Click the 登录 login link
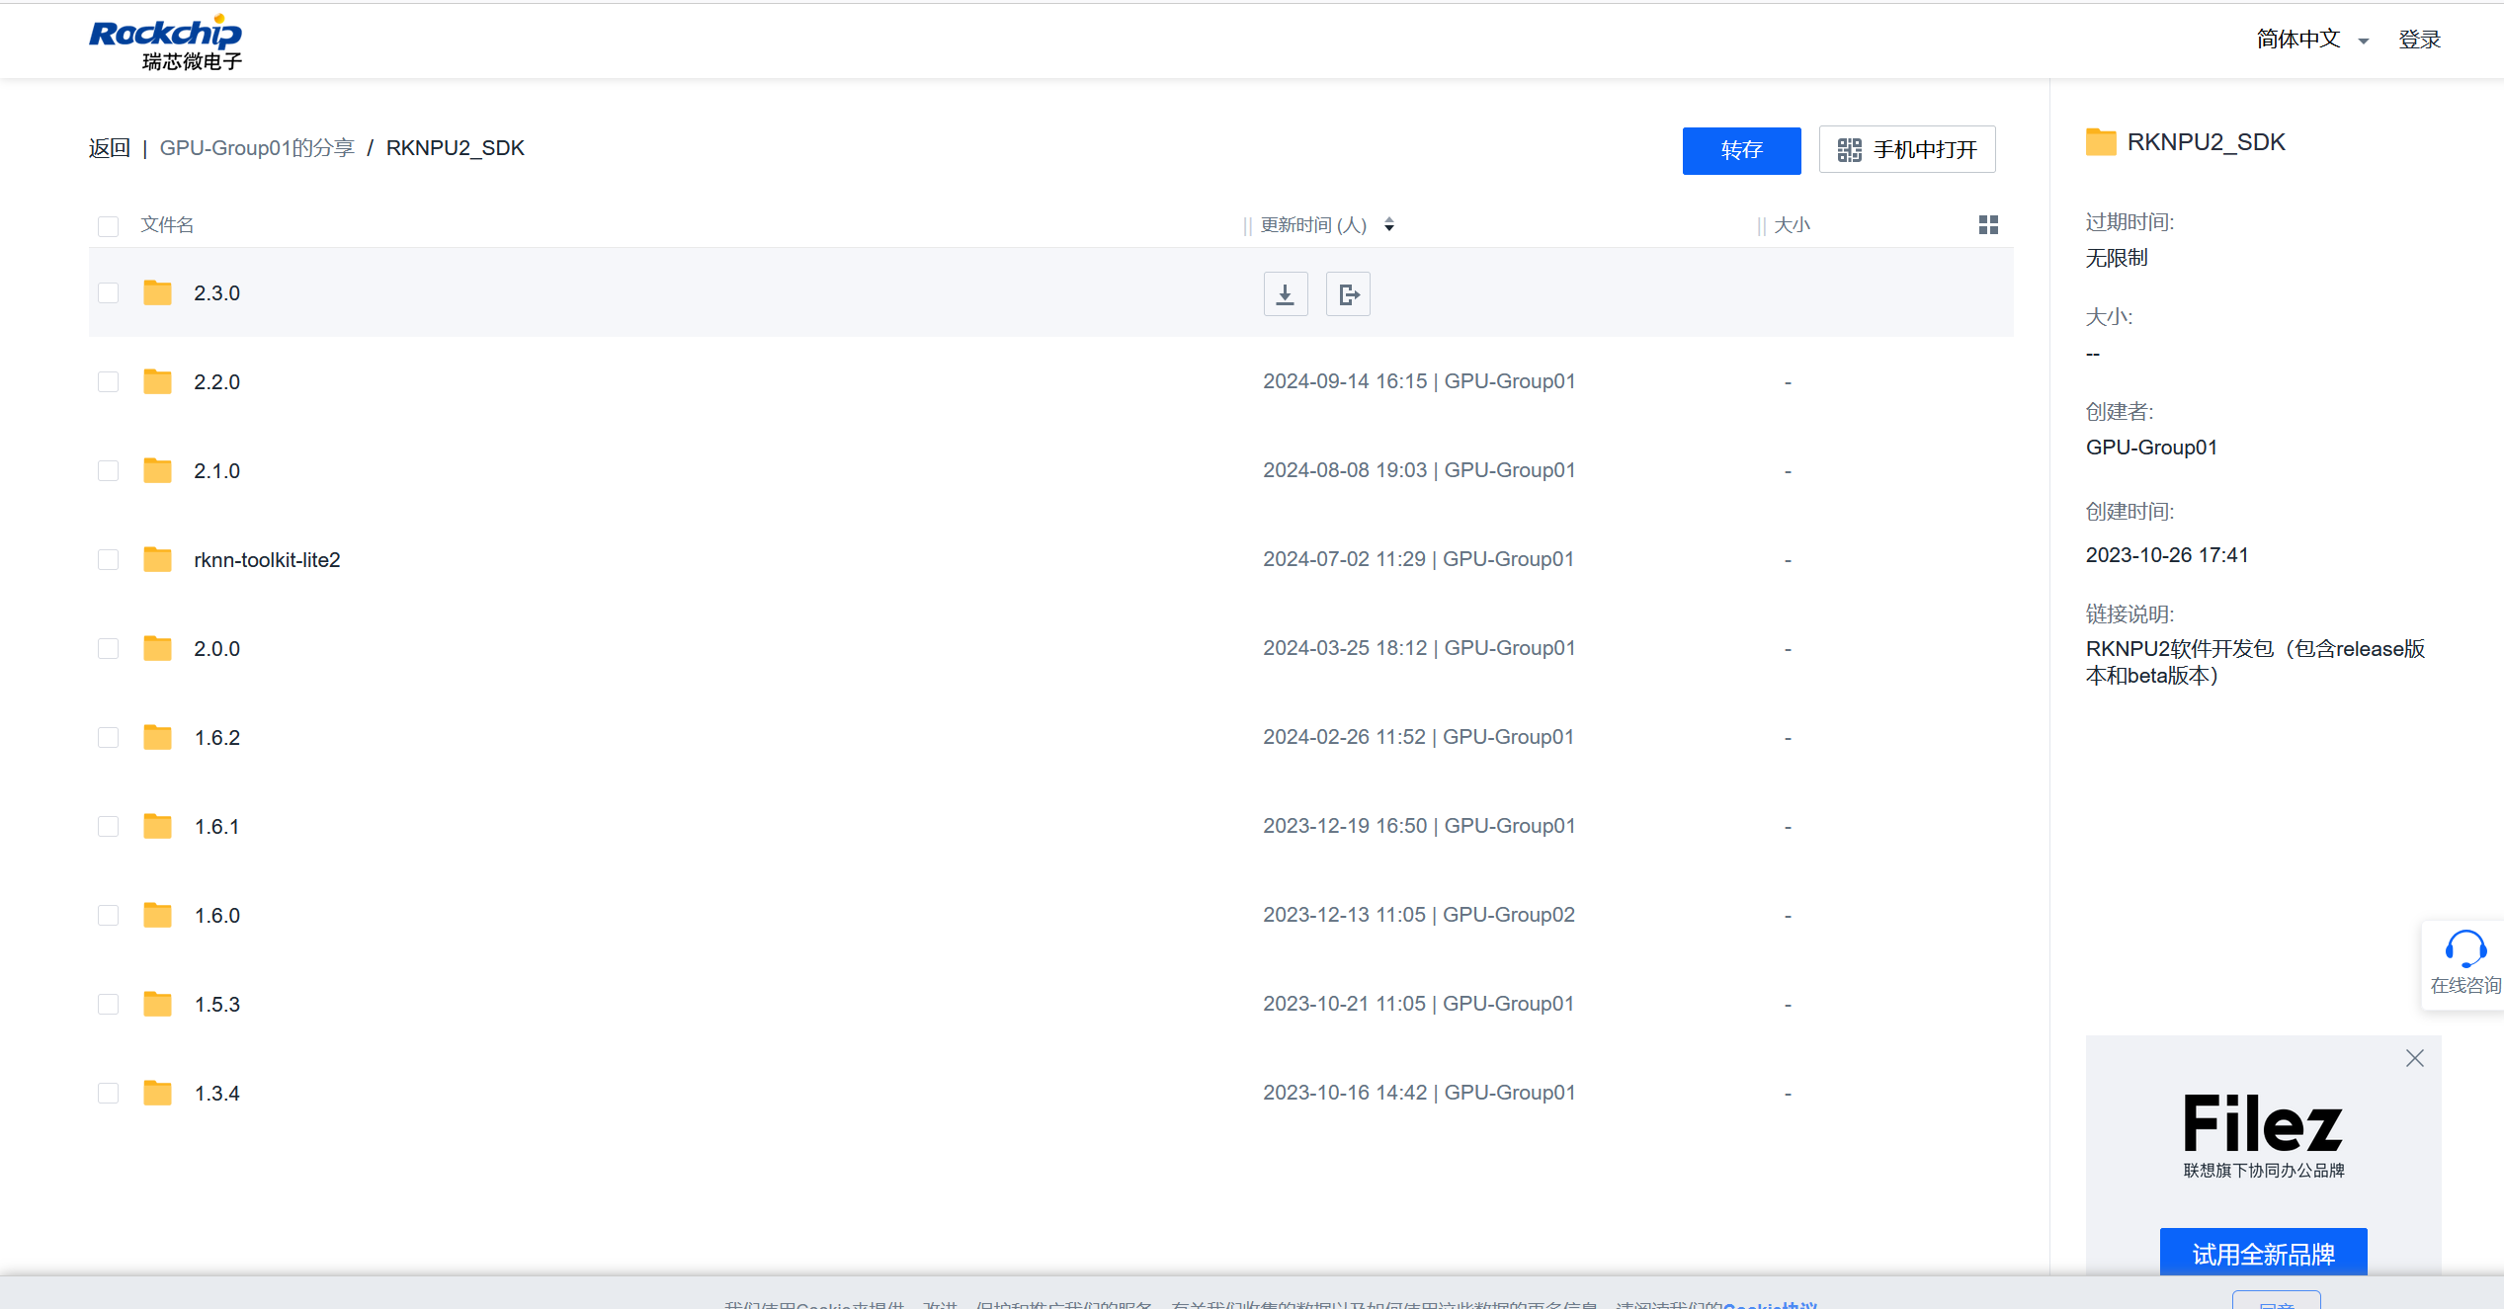The image size is (2504, 1309). click(2420, 40)
